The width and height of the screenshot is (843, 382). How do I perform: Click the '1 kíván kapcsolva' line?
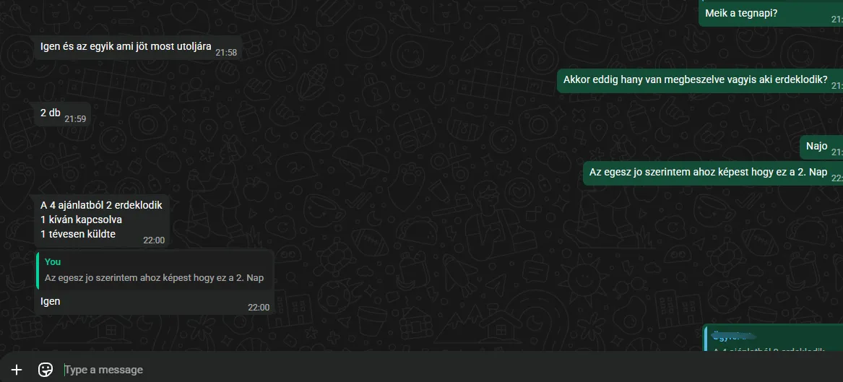[x=81, y=220]
